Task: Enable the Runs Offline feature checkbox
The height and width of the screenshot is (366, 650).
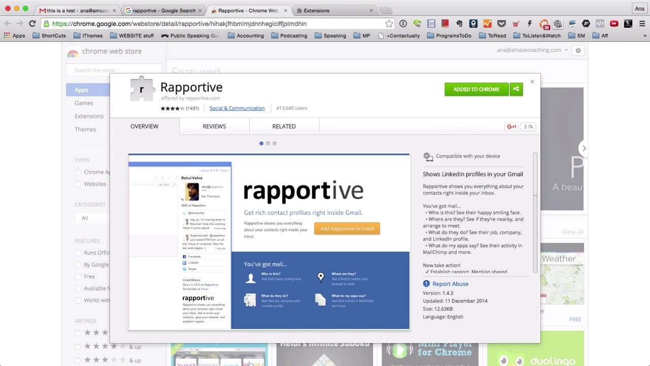Action: pos(78,253)
